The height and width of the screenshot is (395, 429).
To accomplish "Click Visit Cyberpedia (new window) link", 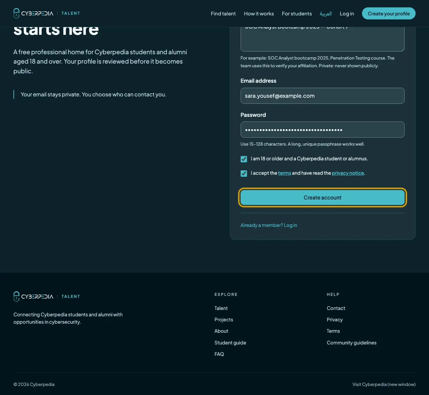I will pyautogui.click(x=384, y=384).
